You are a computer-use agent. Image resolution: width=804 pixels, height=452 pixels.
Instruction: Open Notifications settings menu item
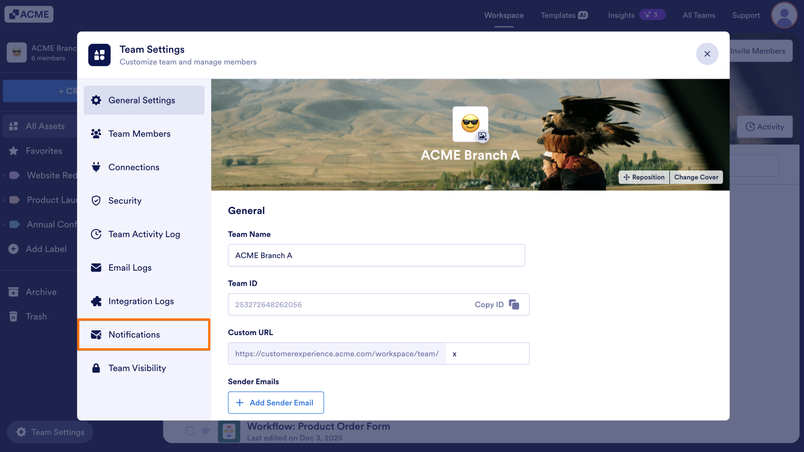pyautogui.click(x=144, y=335)
